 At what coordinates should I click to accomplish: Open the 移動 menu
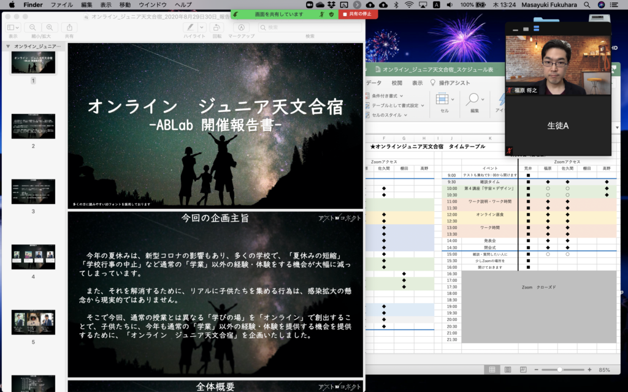tap(125, 5)
